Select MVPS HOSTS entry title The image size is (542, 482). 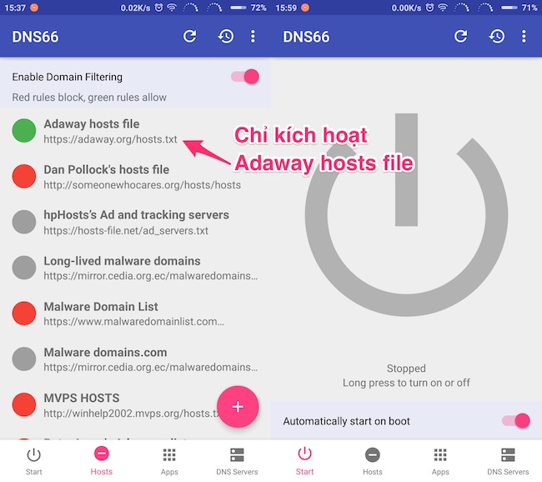[x=82, y=398]
